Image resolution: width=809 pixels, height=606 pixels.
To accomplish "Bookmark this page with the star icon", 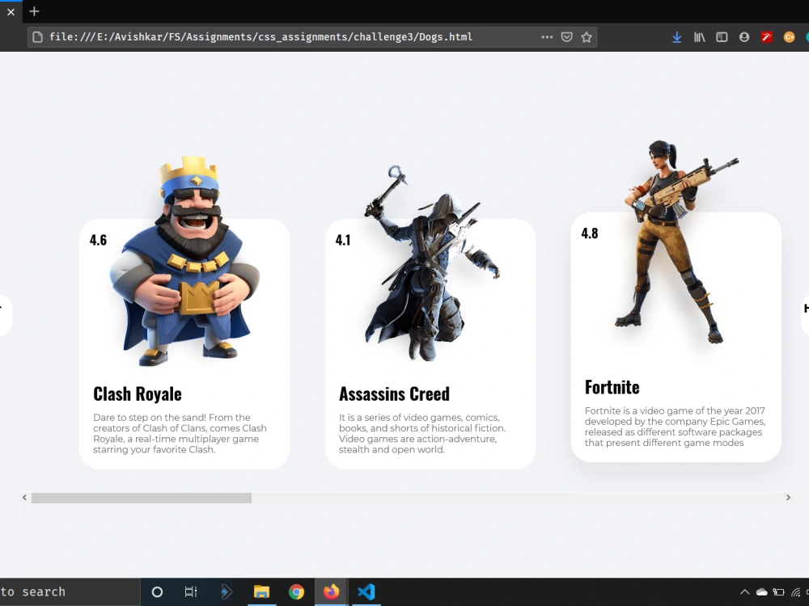I will coord(586,37).
